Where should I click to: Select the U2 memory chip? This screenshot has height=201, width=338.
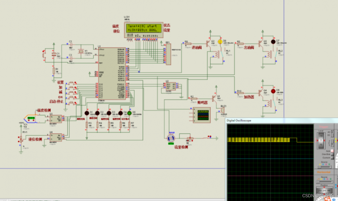pos(171,86)
